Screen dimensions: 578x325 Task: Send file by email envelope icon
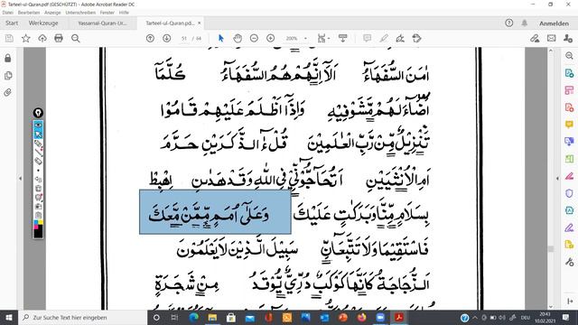[x=552, y=38]
